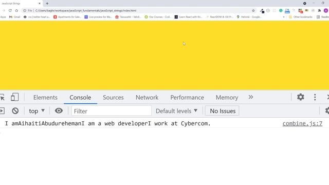Click the blue extension icon labeled New
The width and height of the screenshot is (329, 185).
287,11
